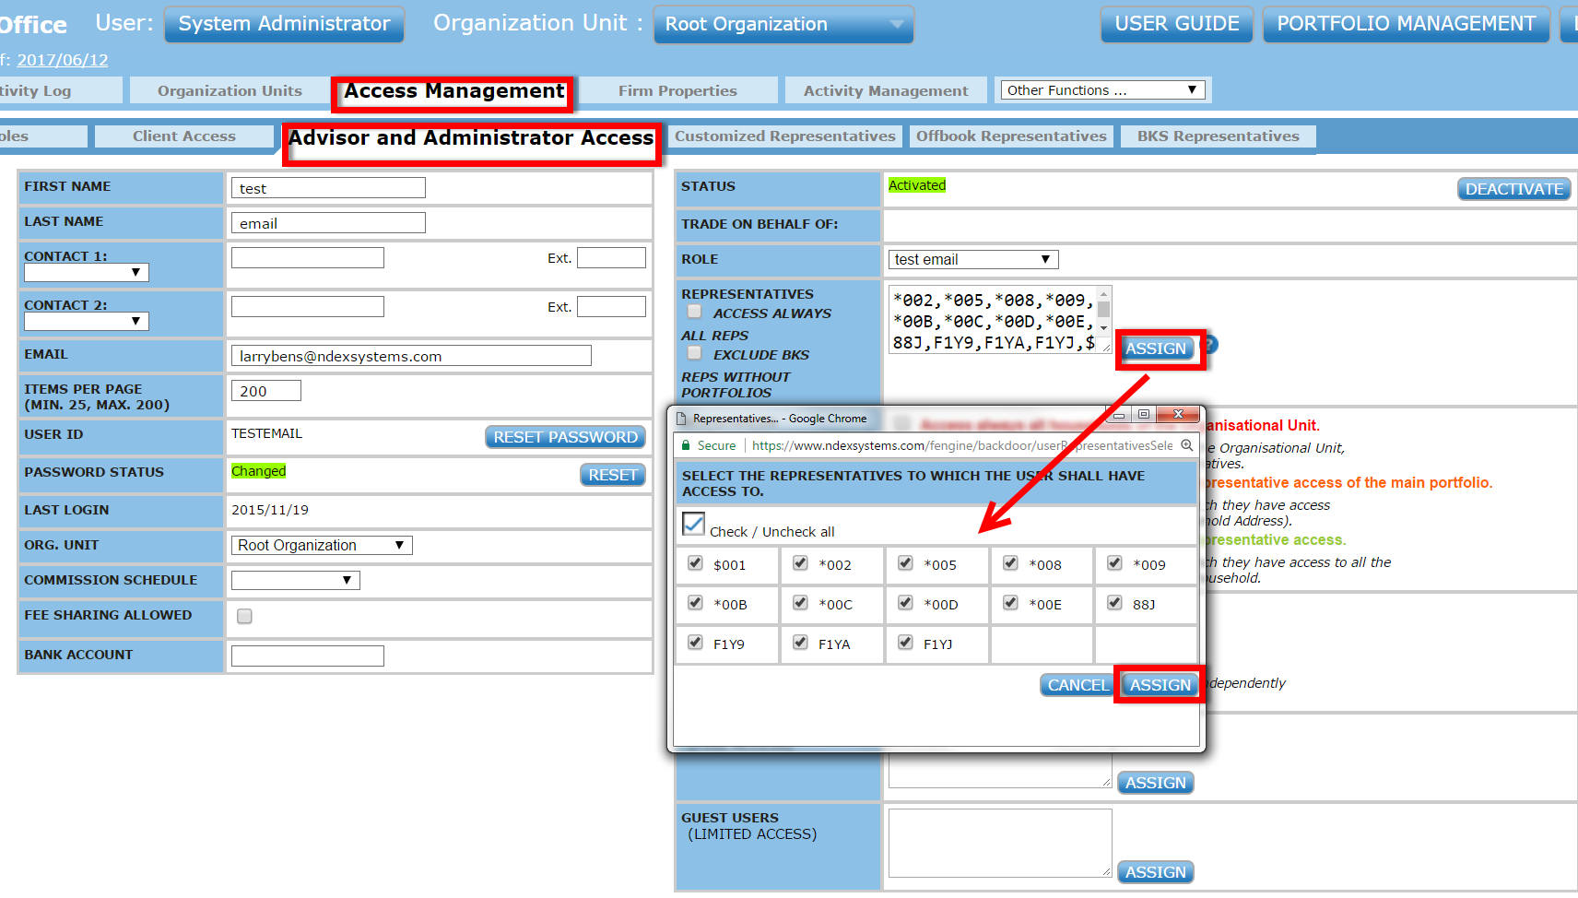
Task: Click the page icon in popup title bar
Action: (x=682, y=419)
